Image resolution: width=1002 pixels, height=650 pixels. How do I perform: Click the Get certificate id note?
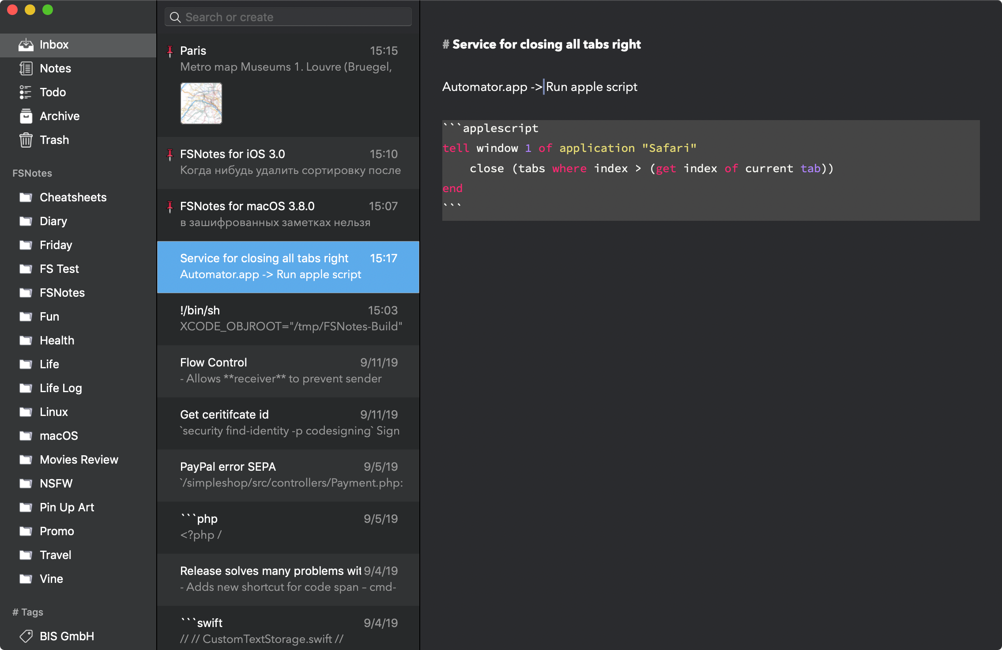tap(290, 422)
